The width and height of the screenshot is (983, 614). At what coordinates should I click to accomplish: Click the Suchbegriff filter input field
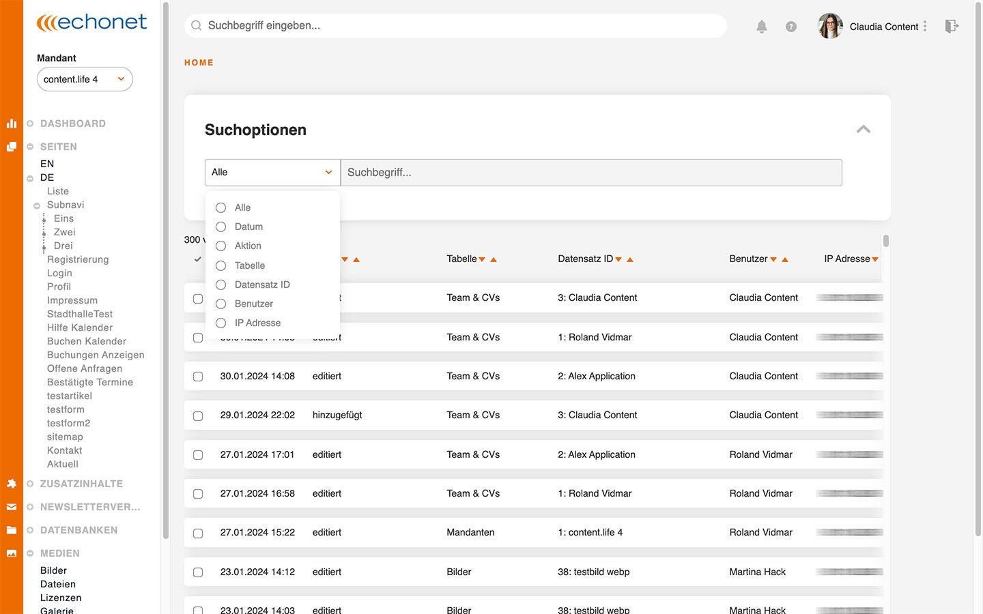(x=590, y=173)
